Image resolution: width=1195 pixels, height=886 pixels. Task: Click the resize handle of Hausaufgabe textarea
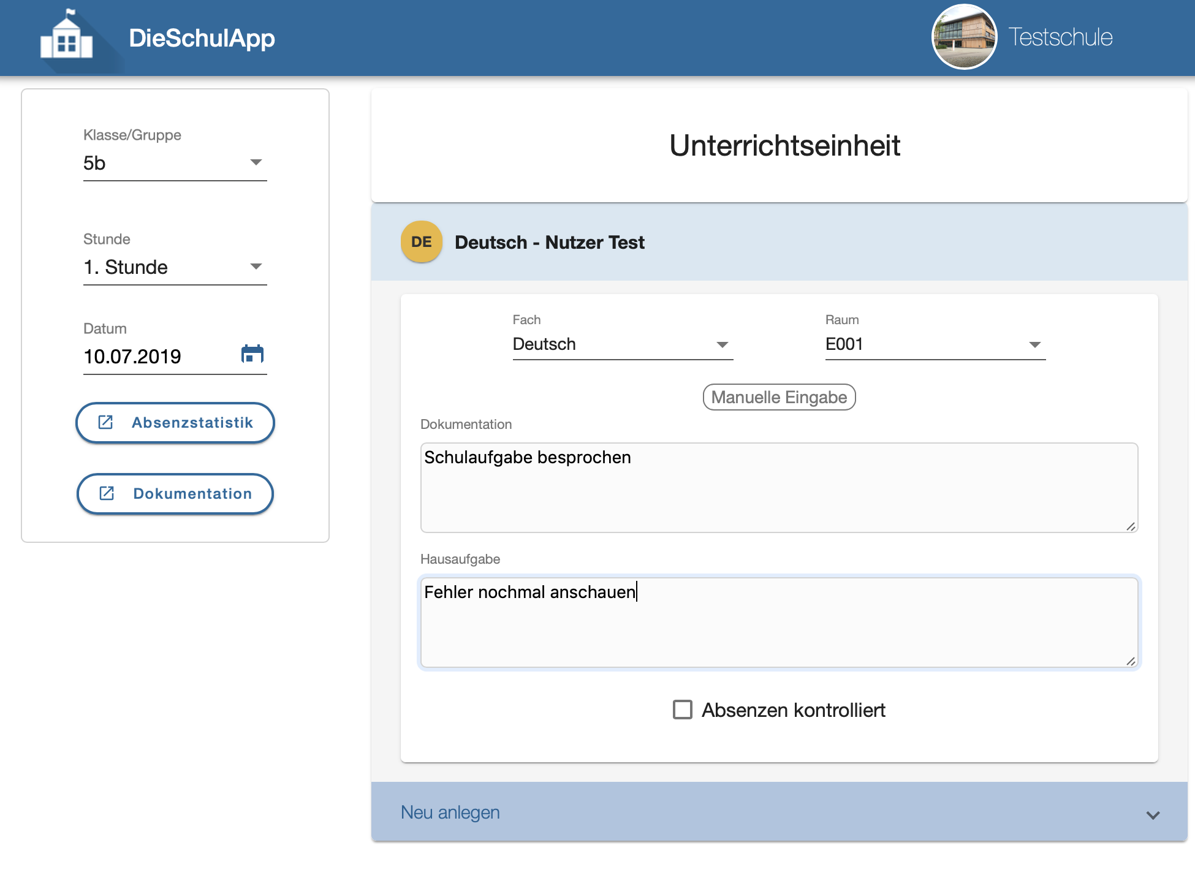point(1131,661)
